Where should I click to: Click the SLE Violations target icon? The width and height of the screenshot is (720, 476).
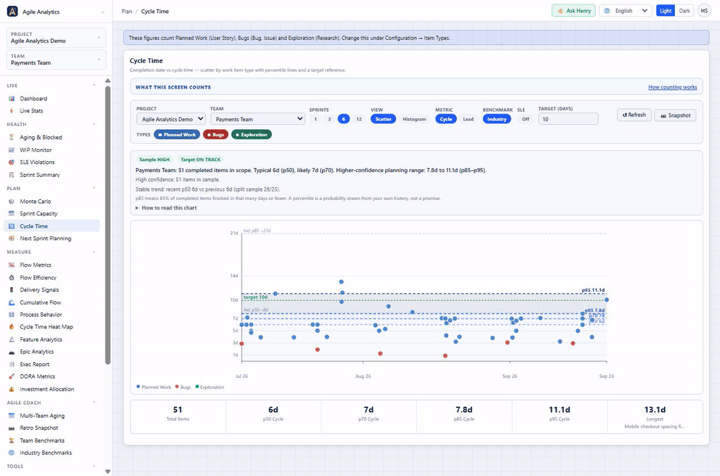tap(12, 162)
